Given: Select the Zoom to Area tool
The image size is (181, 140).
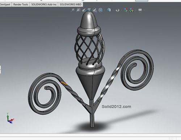Looking at the screenshot, I should [x=78, y=10].
